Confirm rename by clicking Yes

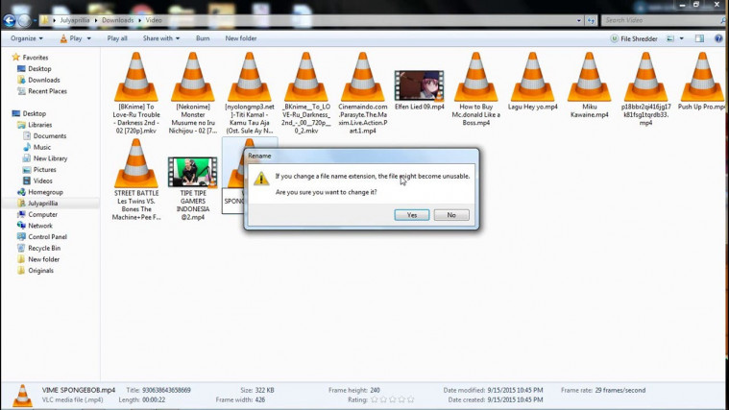[412, 215]
